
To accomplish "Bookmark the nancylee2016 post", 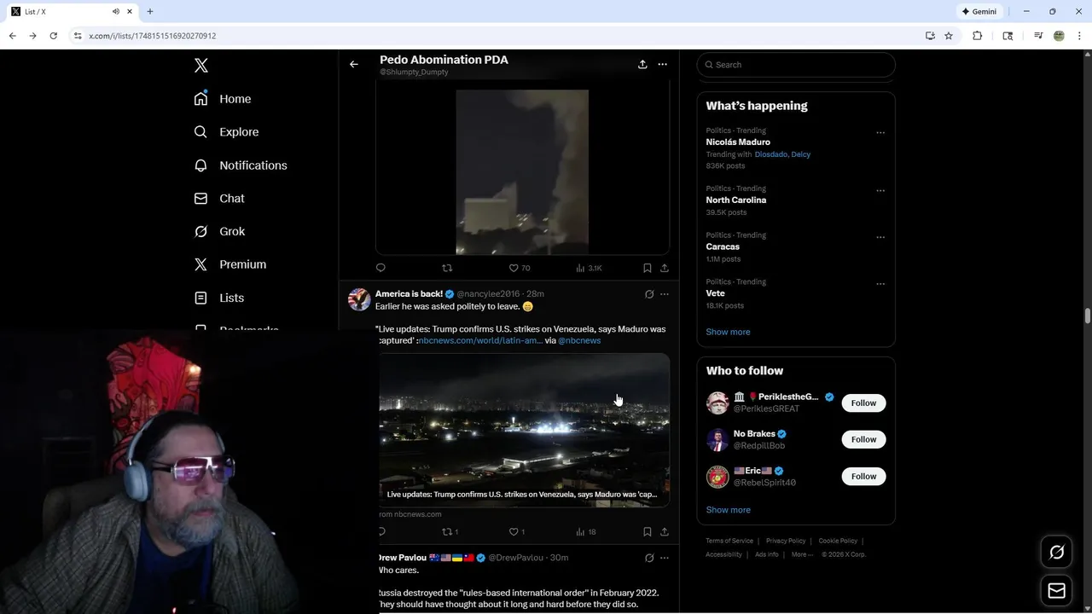I will 647,531.
